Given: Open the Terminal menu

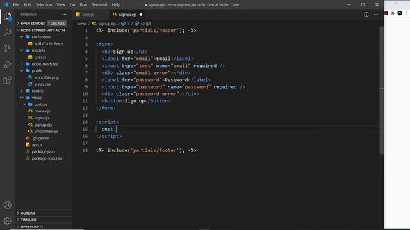Looking at the screenshot, I should point(99,4).
